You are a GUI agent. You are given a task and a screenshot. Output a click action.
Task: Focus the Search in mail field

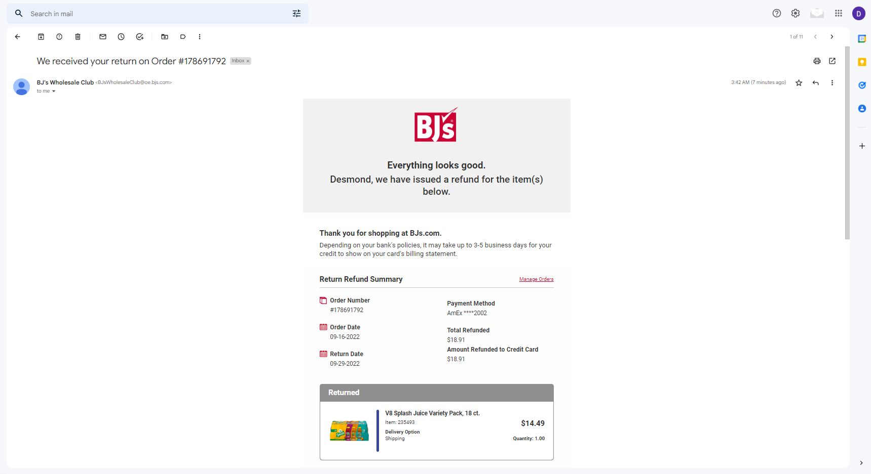[157, 14]
